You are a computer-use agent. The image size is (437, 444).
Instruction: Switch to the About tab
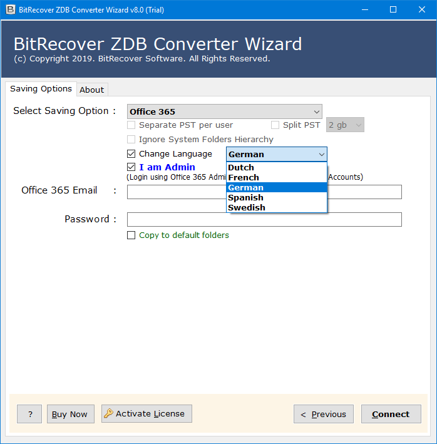91,90
